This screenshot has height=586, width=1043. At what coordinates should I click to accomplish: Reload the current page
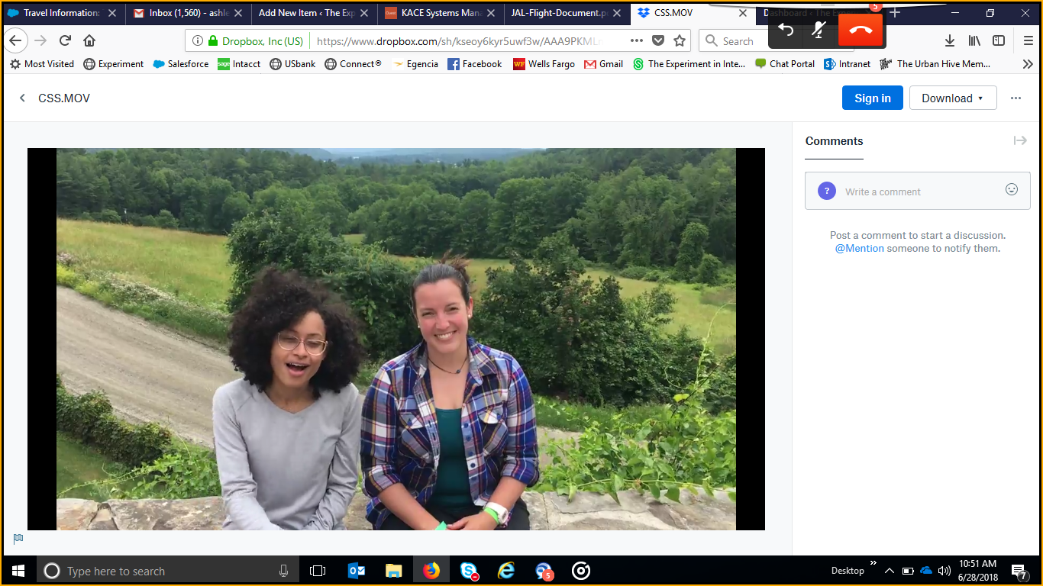(x=65, y=41)
